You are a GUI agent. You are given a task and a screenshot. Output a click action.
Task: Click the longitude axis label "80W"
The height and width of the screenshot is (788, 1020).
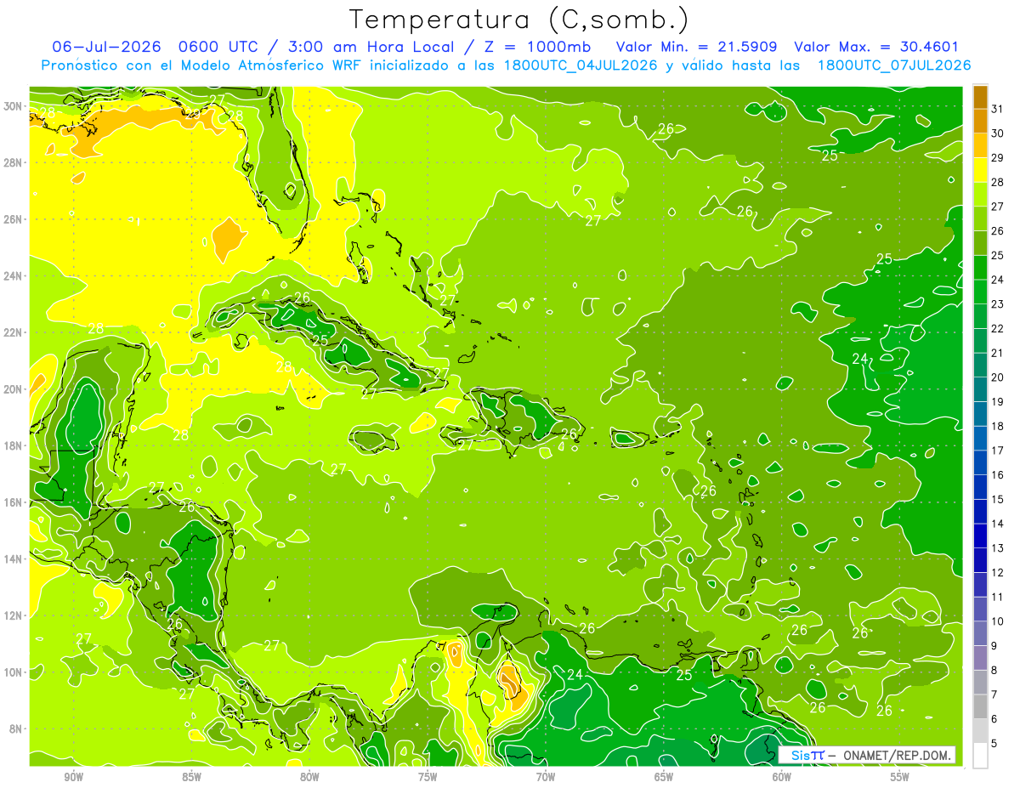[x=309, y=776]
